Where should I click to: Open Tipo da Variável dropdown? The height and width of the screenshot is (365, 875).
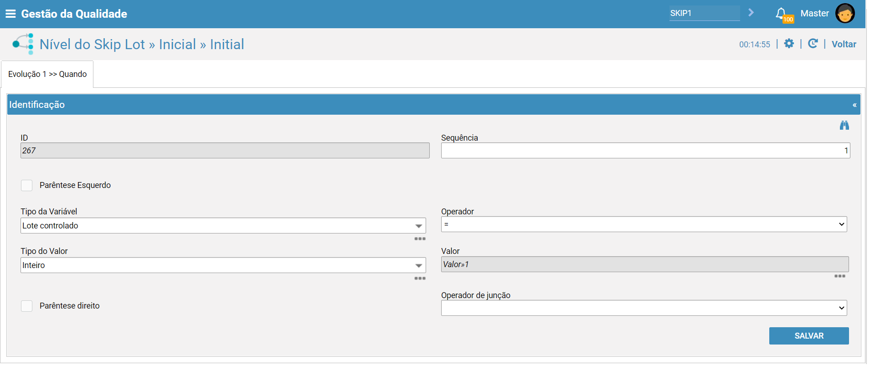pyautogui.click(x=223, y=226)
